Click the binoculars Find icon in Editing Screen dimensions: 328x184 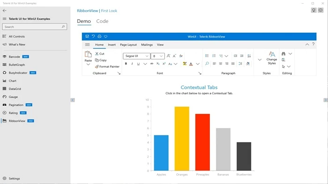click(283, 54)
